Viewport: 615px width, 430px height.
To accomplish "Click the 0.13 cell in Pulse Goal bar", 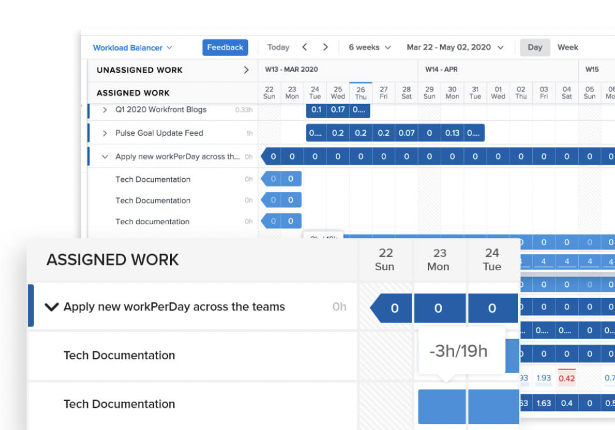I will pos(452,133).
